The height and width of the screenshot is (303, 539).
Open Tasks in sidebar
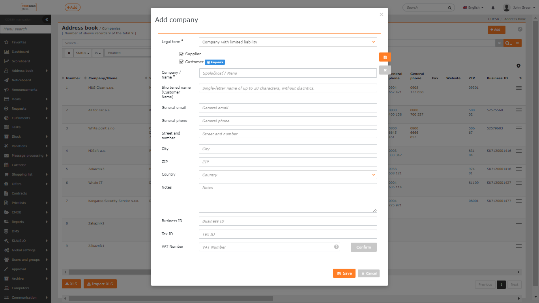pos(16,127)
